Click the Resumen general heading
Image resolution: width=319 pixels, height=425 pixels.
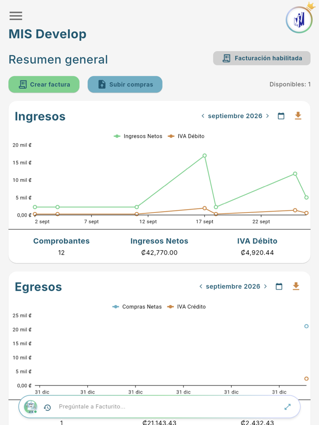pyautogui.click(x=58, y=59)
